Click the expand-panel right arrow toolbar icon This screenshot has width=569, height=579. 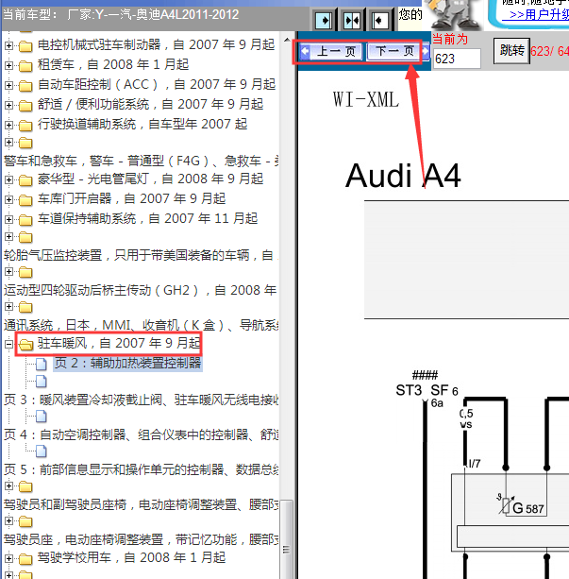(x=325, y=21)
